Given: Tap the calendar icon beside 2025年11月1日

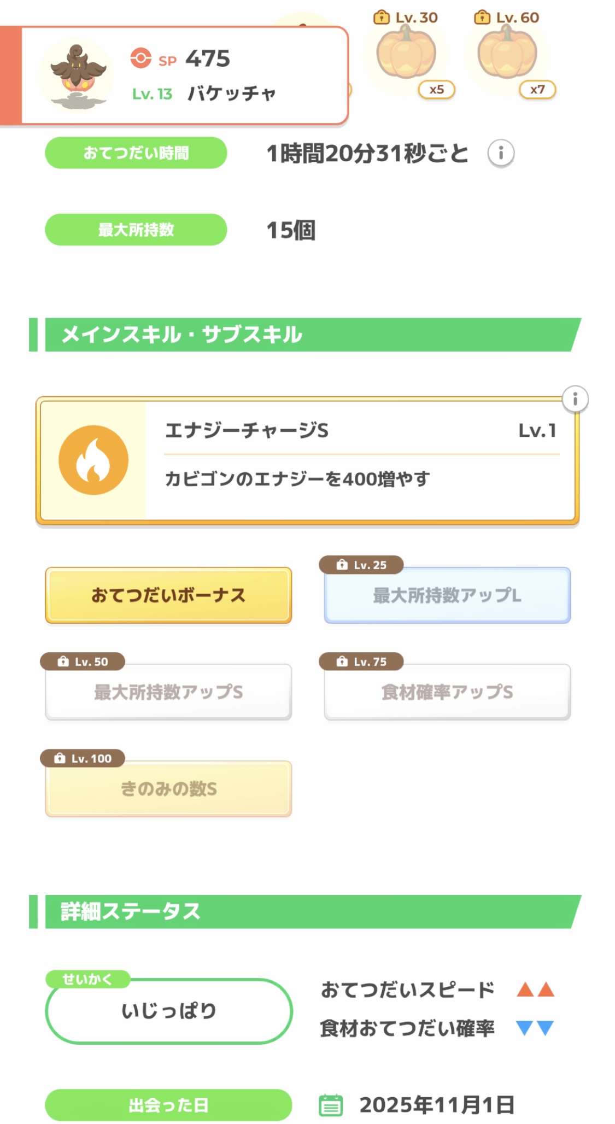Looking at the screenshot, I should pos(331,1104).
